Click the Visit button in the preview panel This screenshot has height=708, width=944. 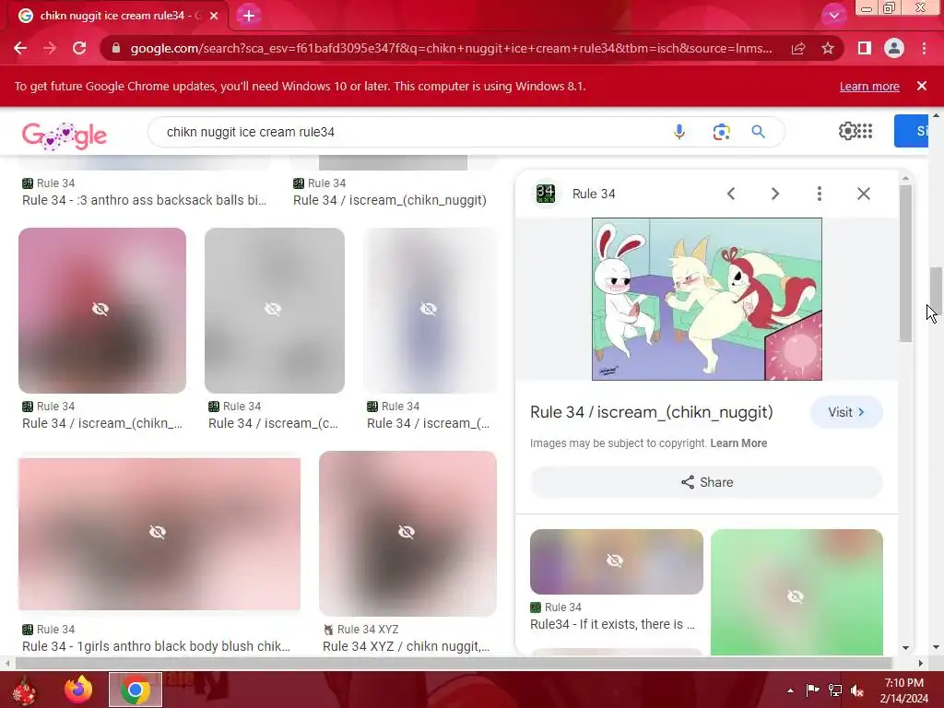[x=846, y=412]
